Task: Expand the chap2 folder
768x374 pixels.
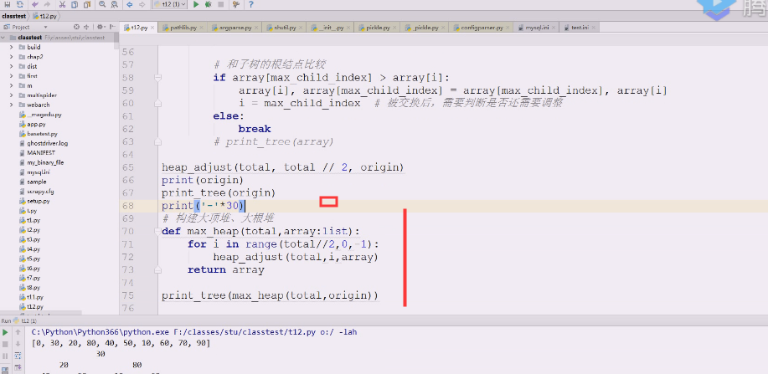Action: click(x=11, y=57)
